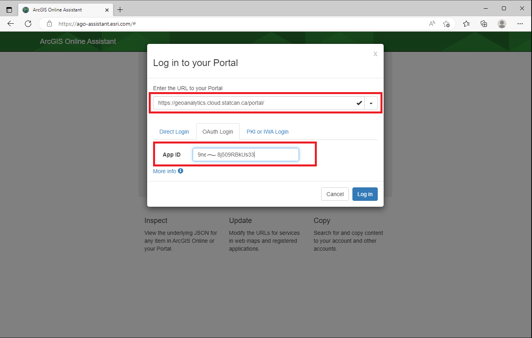Image resolution: width=532 pixels, height=338 pixels.
Task: Open the Favorites list icon
Action: [466, 24]
